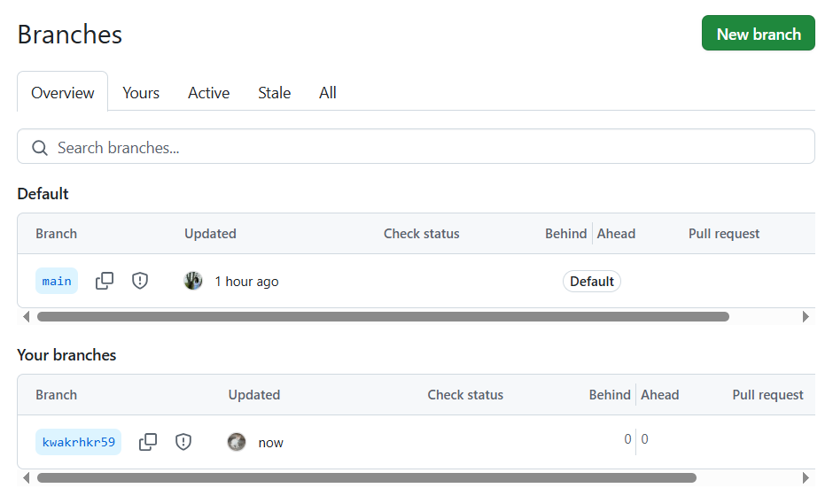Switch to the Active tab
This screenshot has height=488, width=833.
209,92
